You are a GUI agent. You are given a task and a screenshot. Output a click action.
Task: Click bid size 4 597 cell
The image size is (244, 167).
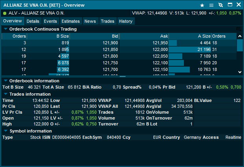click(x=63, y=56)
